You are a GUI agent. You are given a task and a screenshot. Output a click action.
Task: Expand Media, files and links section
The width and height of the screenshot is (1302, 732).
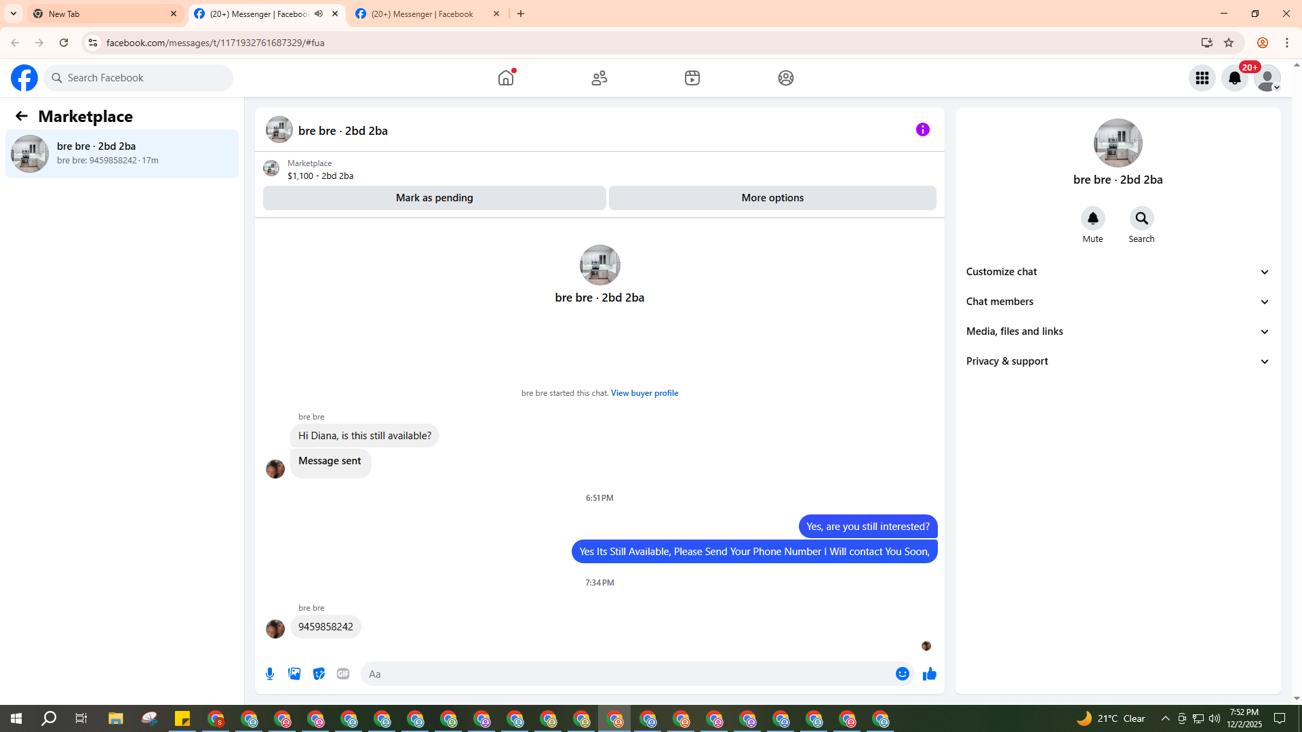tap(1118, 331)
